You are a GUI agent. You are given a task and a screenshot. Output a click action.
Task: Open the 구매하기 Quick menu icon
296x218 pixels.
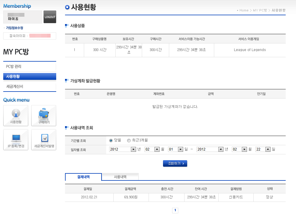pos(44,116)
